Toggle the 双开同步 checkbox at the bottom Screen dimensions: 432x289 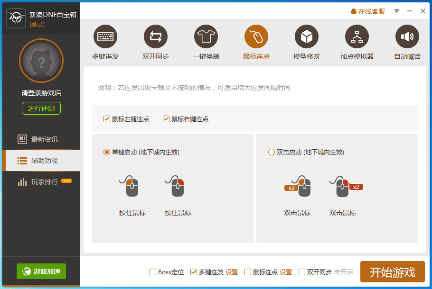[x=302, y=271]
